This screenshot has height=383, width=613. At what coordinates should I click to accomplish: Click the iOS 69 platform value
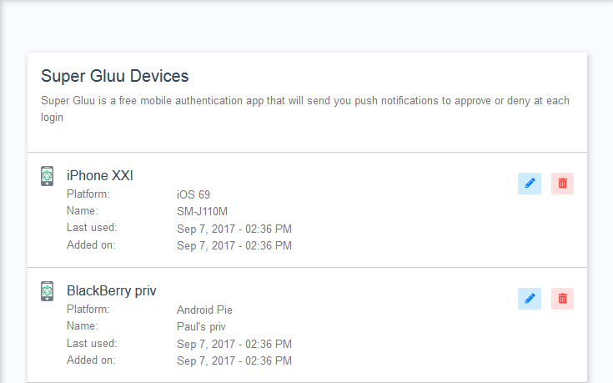tap(193, 194)
